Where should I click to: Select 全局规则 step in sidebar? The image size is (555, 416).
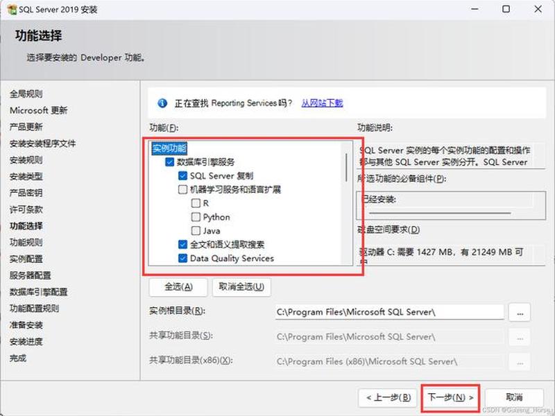[26, 94]
